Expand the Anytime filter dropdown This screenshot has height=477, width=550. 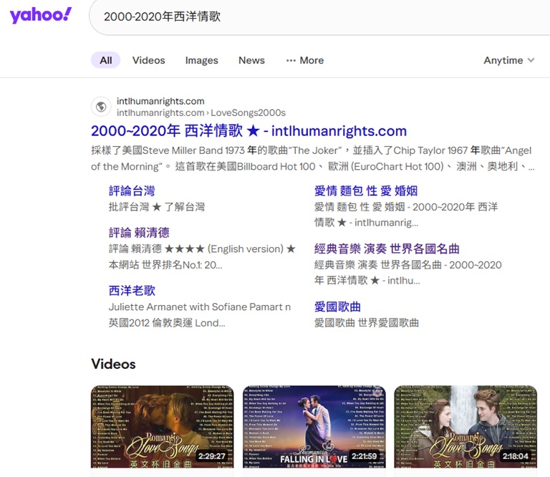click(508, 60)
